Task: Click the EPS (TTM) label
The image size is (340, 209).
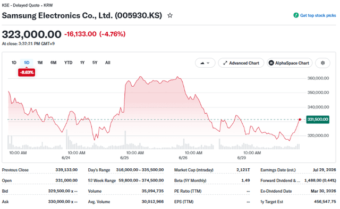Action: coord(184,202)
